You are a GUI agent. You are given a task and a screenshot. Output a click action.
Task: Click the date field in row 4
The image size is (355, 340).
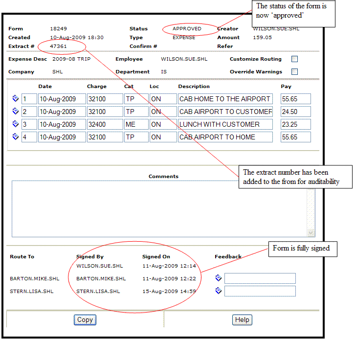[x=62, y=137]
